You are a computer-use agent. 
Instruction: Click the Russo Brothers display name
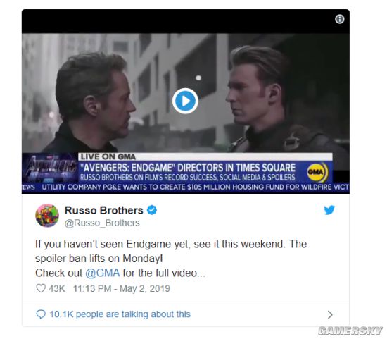103,211
